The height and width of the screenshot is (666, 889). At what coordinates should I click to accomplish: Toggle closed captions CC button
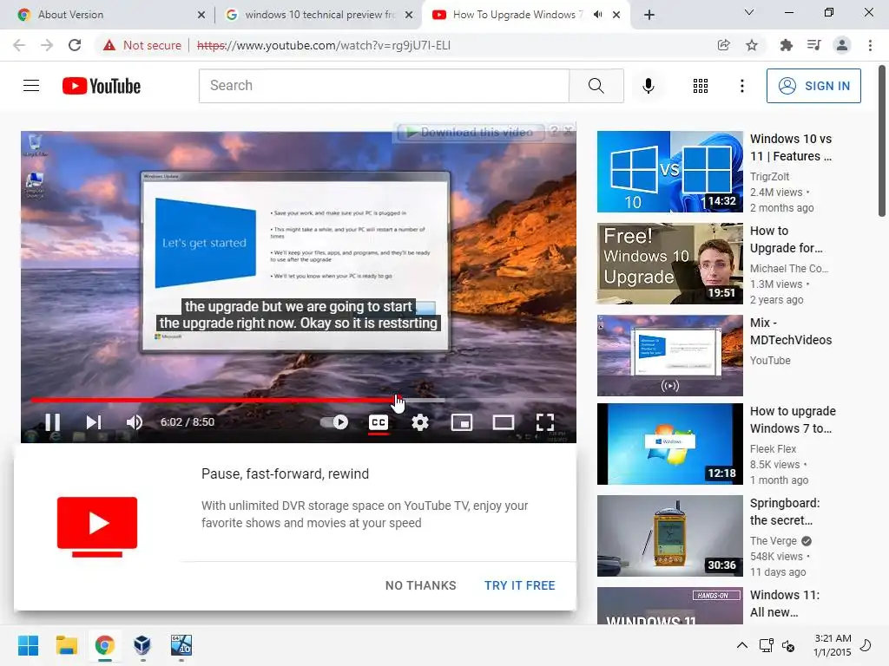pyautogui.click(x=379, y=422)
